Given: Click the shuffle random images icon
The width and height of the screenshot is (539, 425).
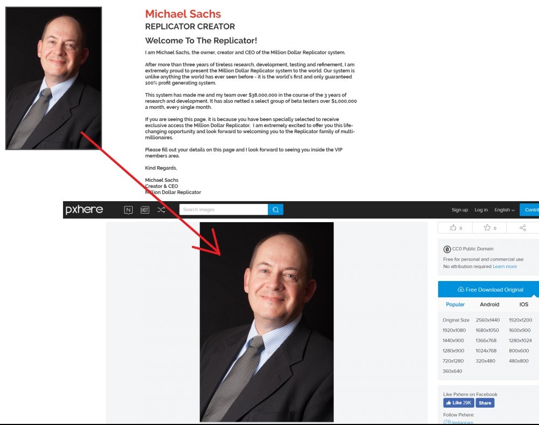Looking at the screenshot, I should [161, 210].
